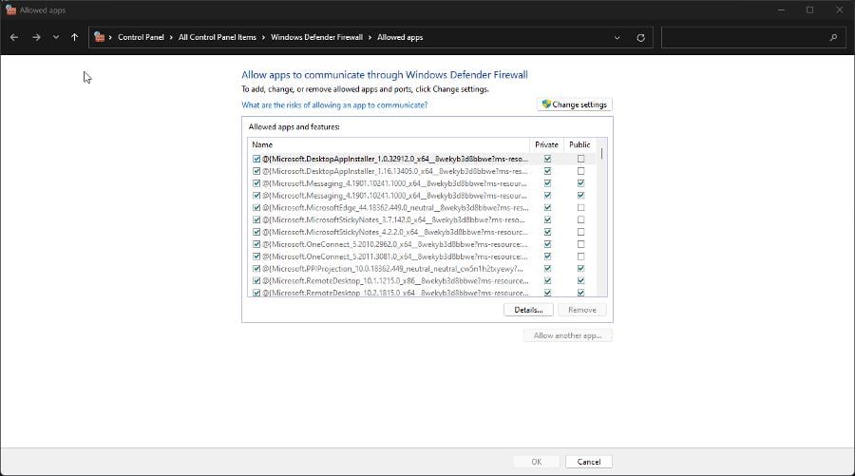Select the MicrosoftStickyNotes_4.2.2.0 row text
This screenshot has width=855, height=476.
(x=395, y=232)
